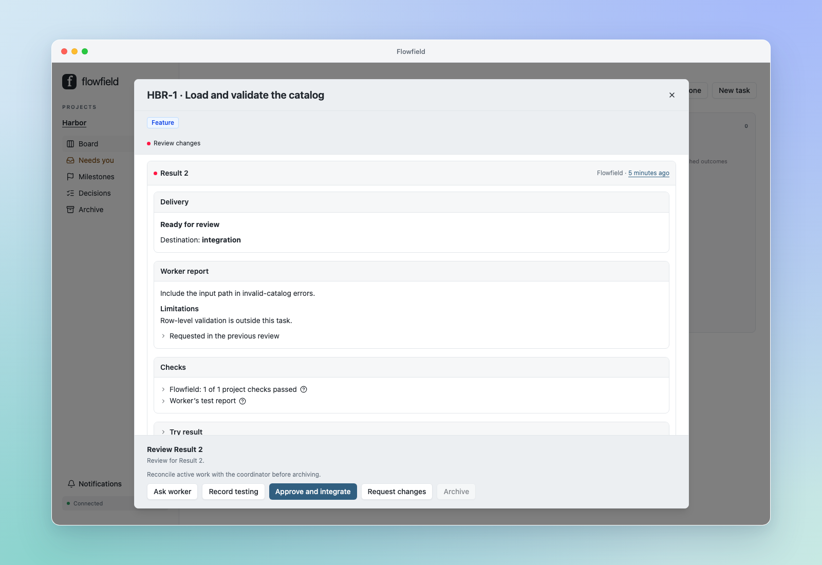
Task: Open the Board view icon in the sidebar
Action: click(70, 144)
